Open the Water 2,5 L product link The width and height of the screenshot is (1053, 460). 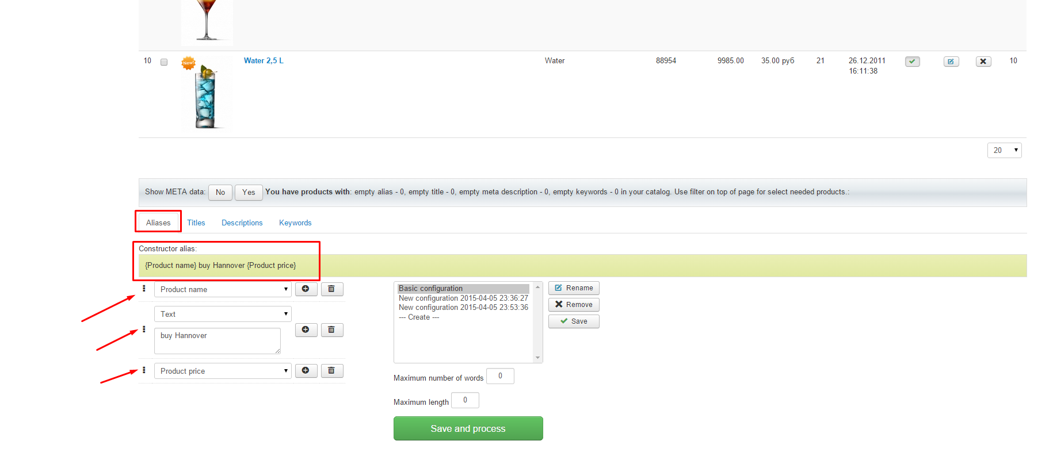click(264, 61)
